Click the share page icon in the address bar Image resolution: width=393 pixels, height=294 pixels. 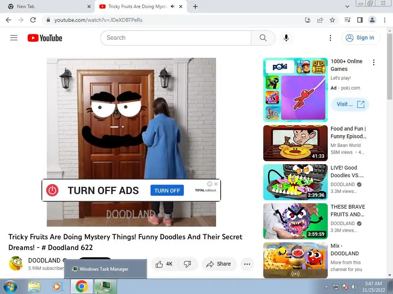click(x=320, y=20)
